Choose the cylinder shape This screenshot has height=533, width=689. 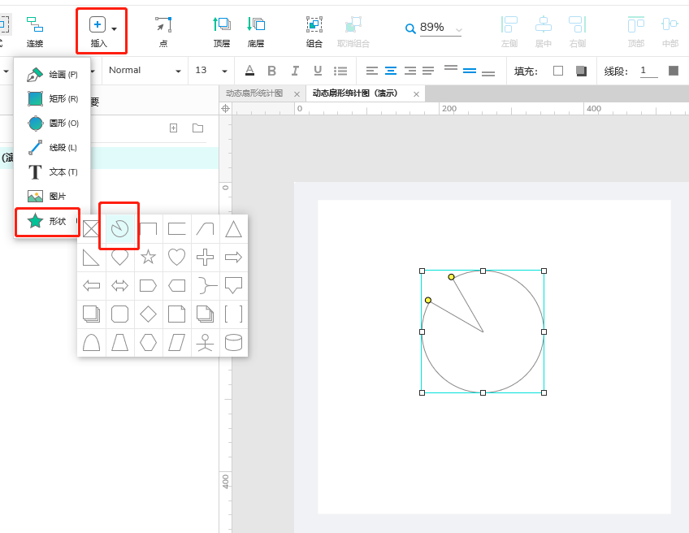(233, 343)
